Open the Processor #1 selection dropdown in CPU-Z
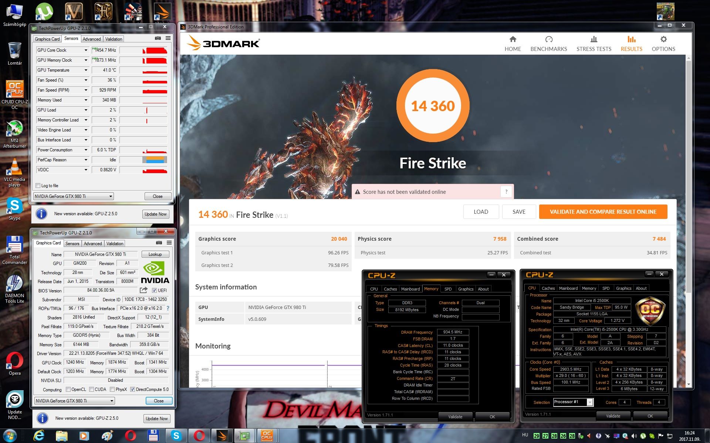Viewport: 710px width, 443px height. click(573, 402)
